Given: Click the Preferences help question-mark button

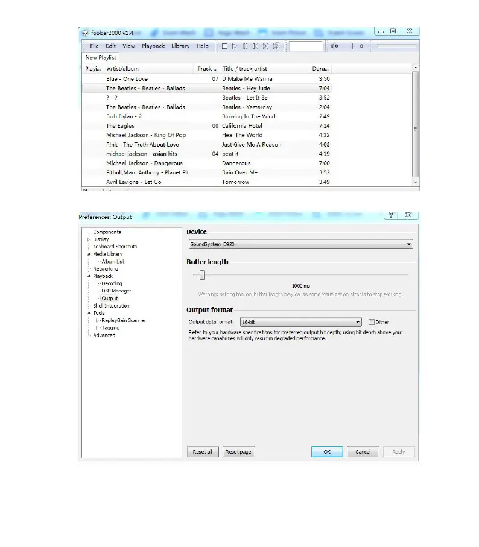Looking at the screenshot, I should (391, 215).
